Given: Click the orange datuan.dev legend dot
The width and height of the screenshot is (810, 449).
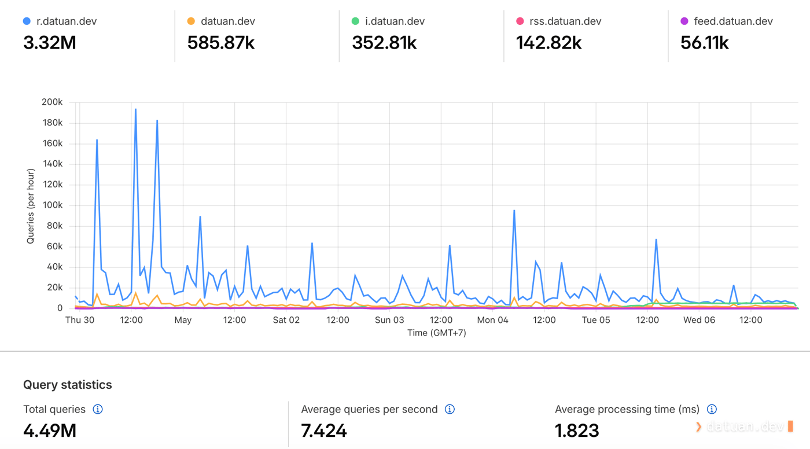Looking at the screenshot, I should point(191,21).
